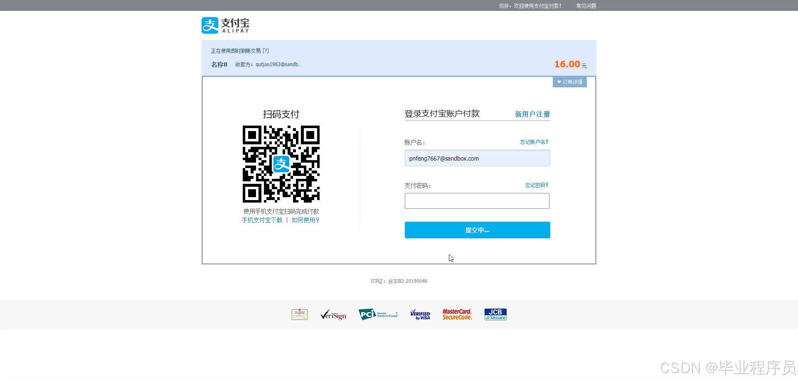Click the PCI Security Standards badge

point(378,314)
